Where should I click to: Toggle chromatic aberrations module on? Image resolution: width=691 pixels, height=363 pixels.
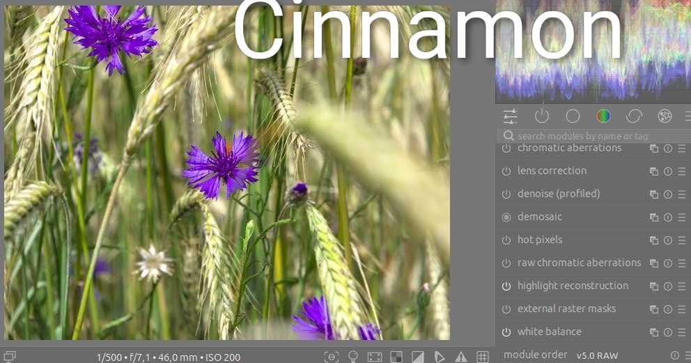tap(506, 148)
